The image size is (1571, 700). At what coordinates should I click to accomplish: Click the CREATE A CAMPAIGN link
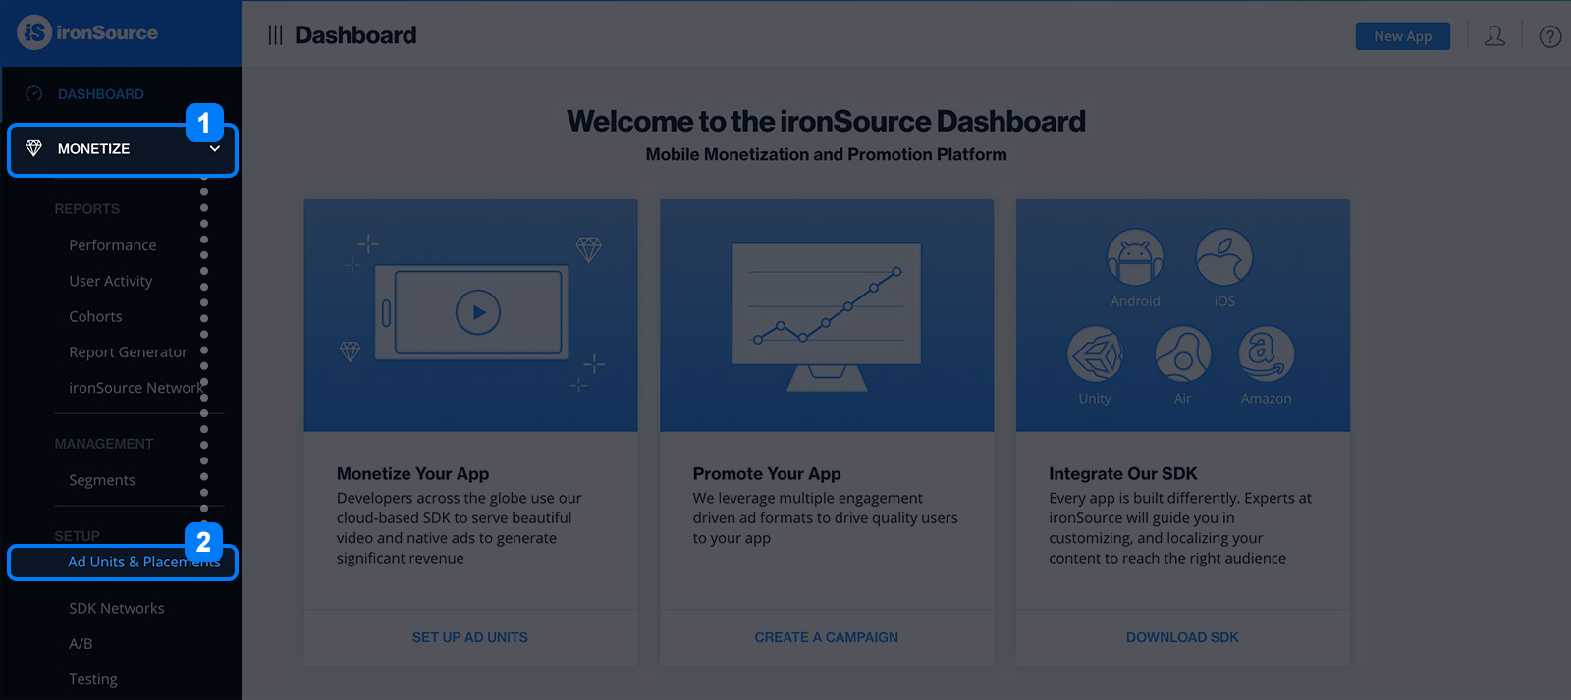click(x=827, y=637)
